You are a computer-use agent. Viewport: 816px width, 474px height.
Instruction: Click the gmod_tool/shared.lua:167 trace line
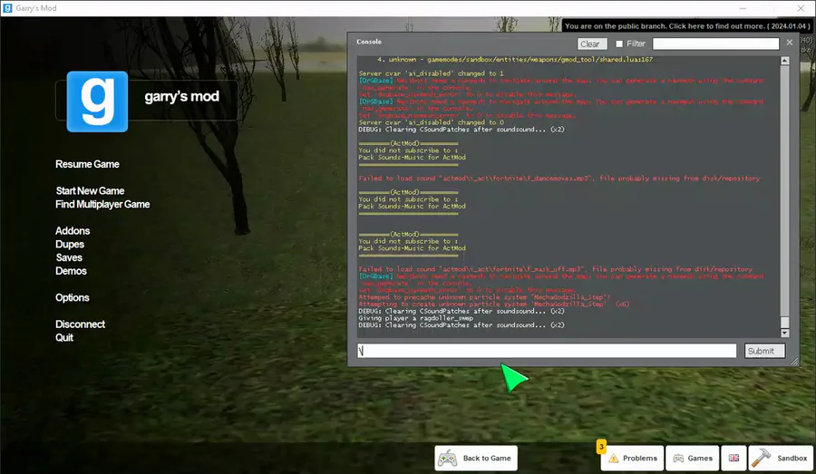click(x=515, y=59)
